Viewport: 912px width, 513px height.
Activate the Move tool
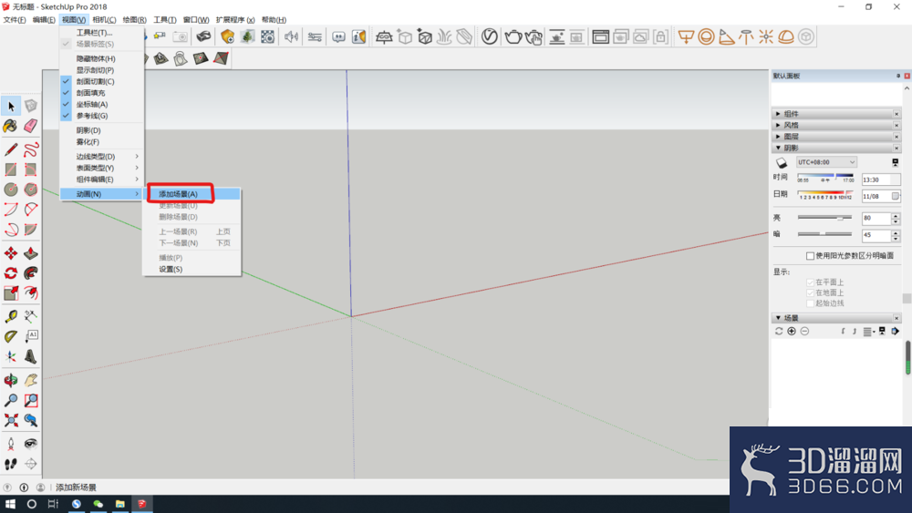tap(10, 252)
